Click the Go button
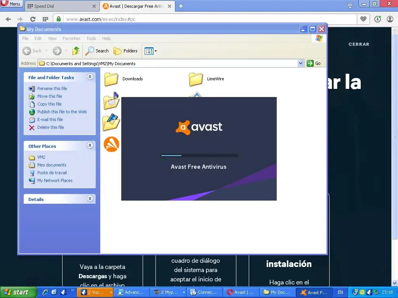This screenshot has height=298, width=398. pyautogui.click(x=314, y=63)
